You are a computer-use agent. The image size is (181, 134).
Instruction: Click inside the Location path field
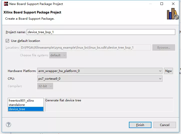[85, 48]
